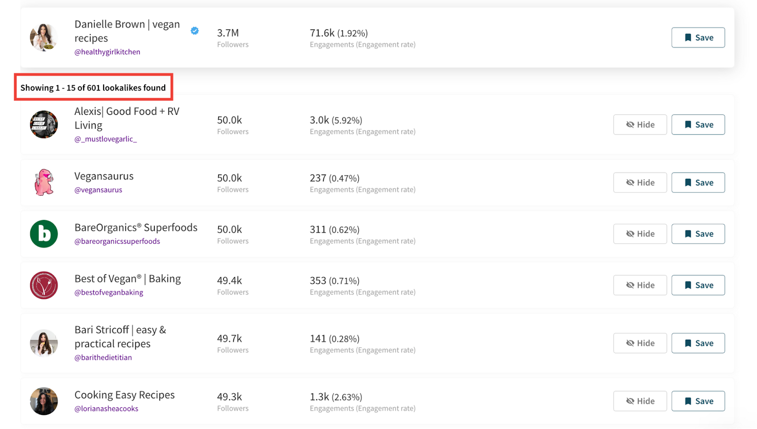Hide the Alexis Good Food + RV Living lookalike

[x=640, y=124]
